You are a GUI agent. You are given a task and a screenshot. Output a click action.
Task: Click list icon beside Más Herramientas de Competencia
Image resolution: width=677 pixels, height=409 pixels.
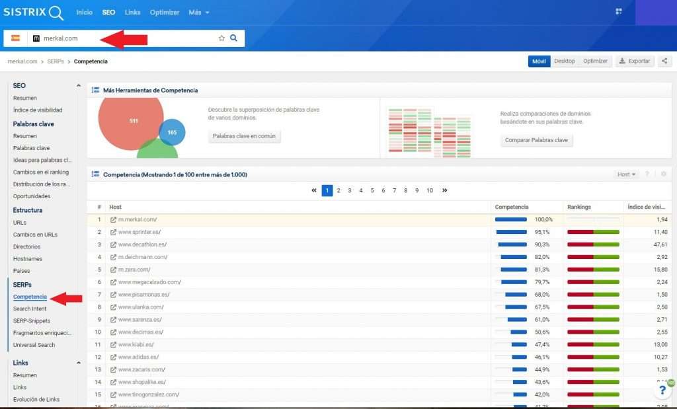(x=95, y=90)
